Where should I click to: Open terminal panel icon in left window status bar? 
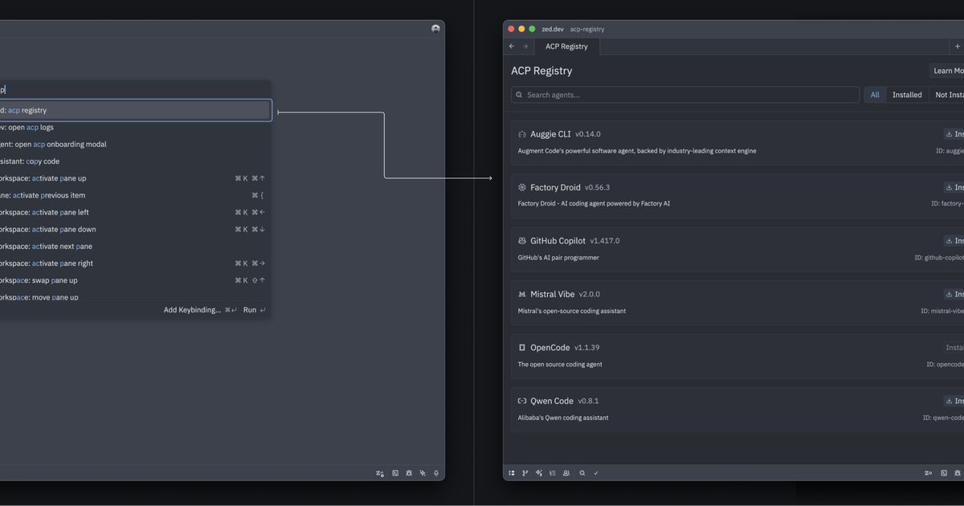[x=395, y=473]
